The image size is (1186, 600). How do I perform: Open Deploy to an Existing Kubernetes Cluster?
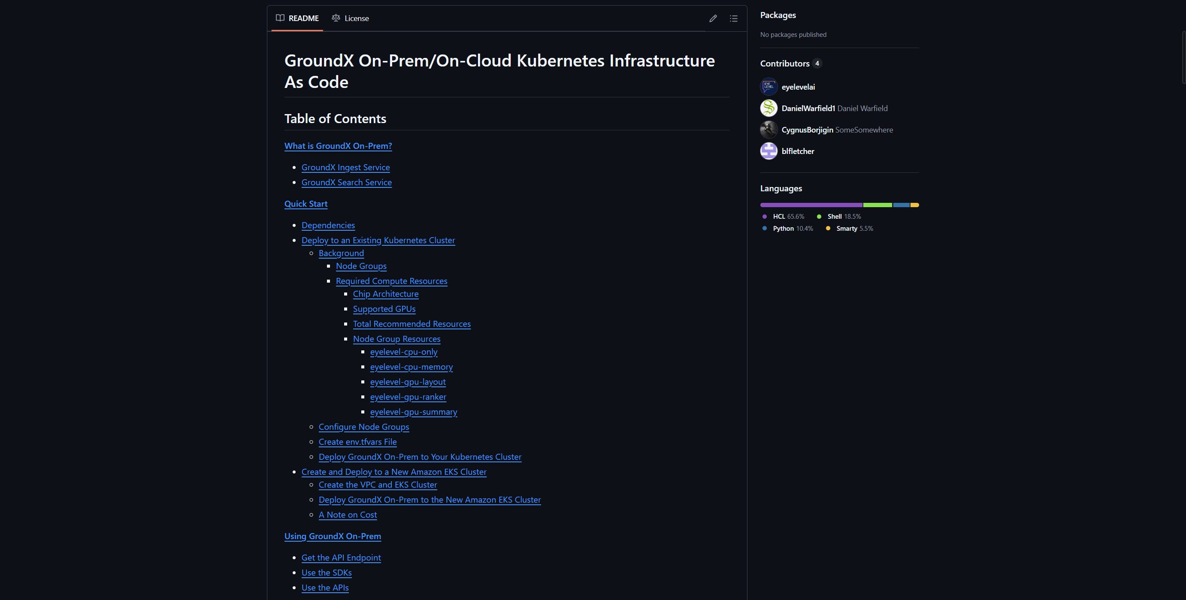click(378, 240)
